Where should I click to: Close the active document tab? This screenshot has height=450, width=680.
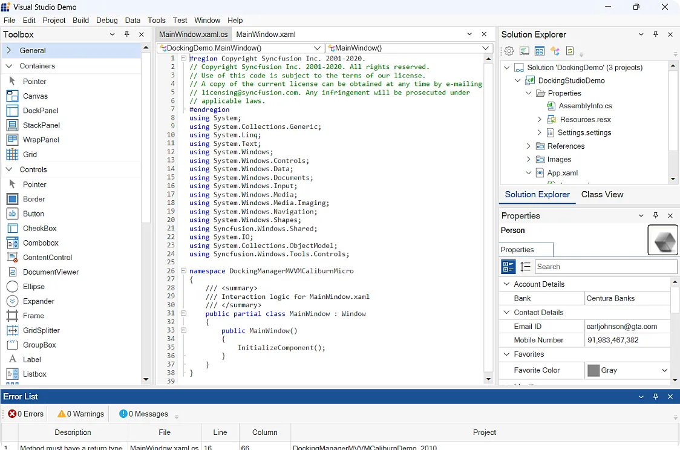(484, 34)
